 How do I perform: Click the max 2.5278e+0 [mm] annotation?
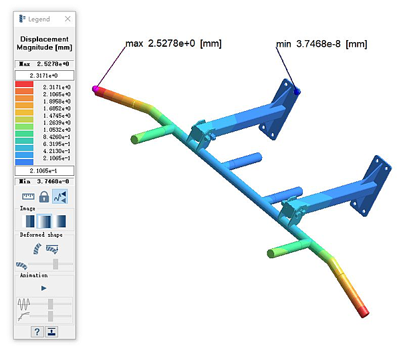pyautogui.click(x=173, y=43)
